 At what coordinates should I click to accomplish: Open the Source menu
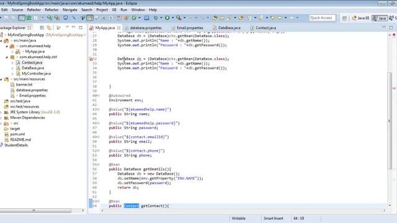(17, 10)
